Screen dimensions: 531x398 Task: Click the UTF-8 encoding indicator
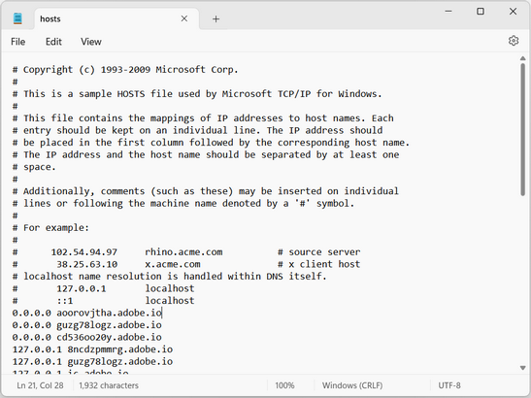[449, 385]
